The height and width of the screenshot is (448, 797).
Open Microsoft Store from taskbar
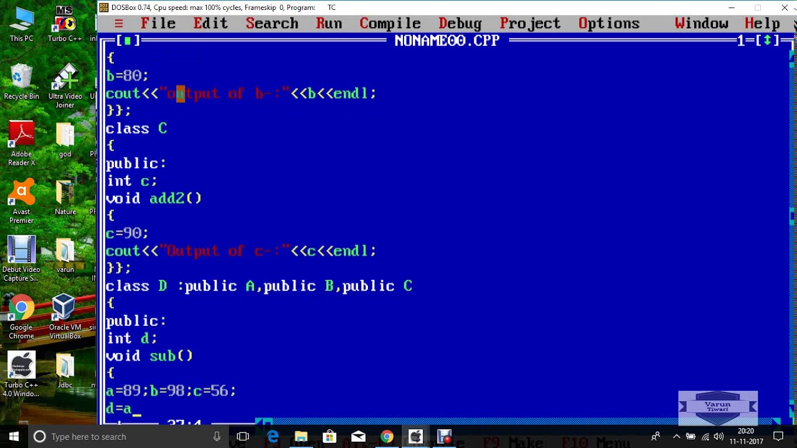tap(329, 437)
